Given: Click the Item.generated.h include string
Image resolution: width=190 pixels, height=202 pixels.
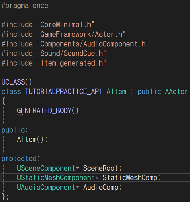Looking at the screenshot, I should point(72,63).
